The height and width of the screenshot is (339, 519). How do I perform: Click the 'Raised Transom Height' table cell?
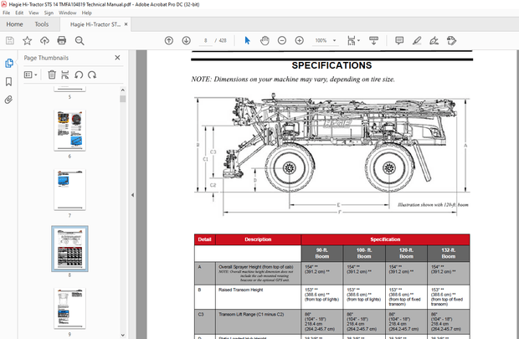(258, 297)
